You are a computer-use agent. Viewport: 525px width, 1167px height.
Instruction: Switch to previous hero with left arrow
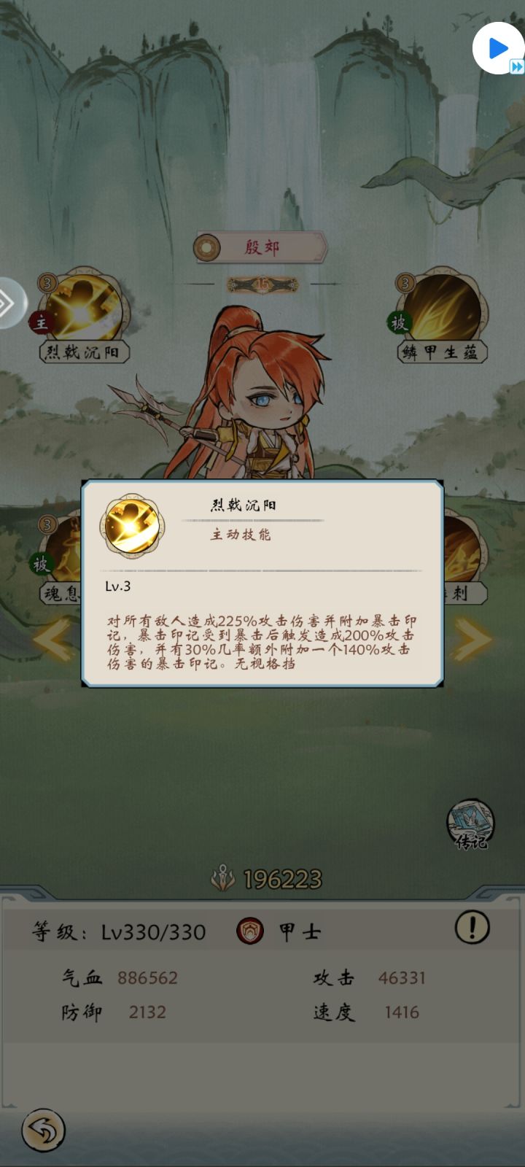click(54, 640)
